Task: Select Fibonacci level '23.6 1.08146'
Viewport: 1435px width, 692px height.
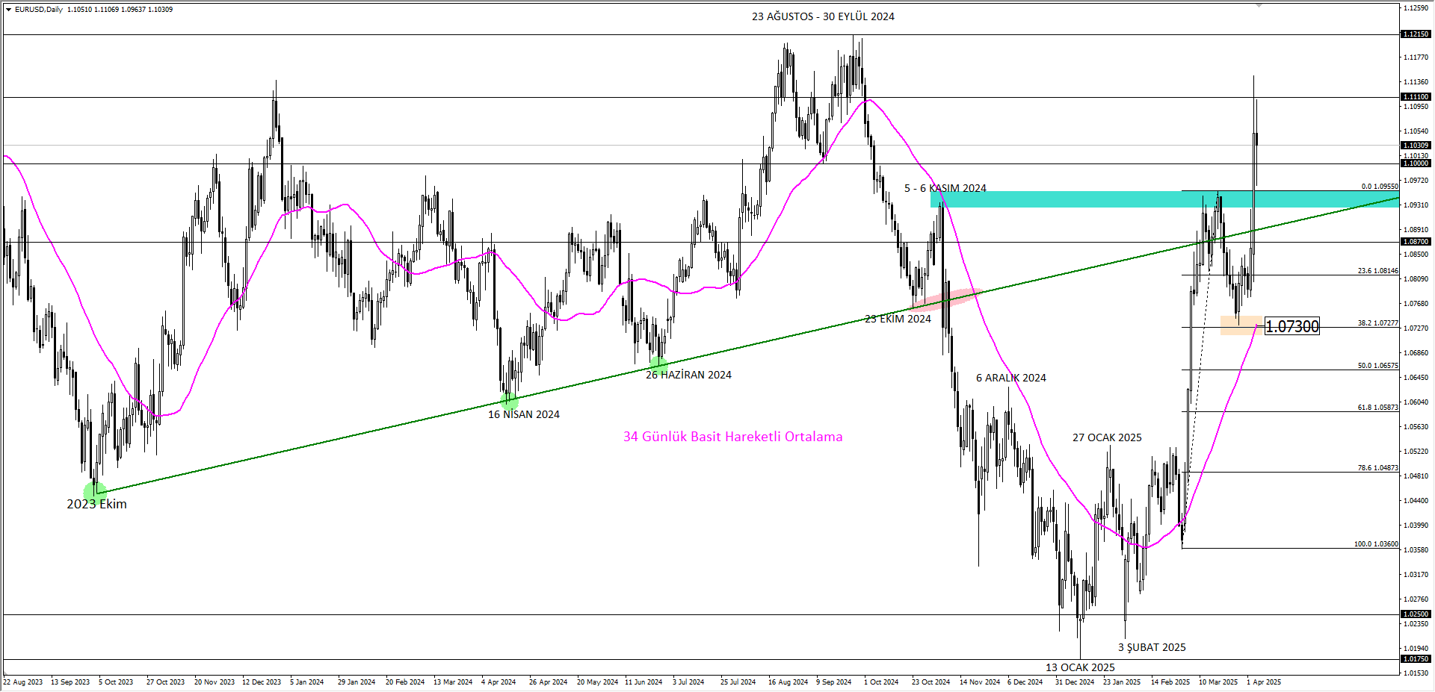Action: [1377, 271]
